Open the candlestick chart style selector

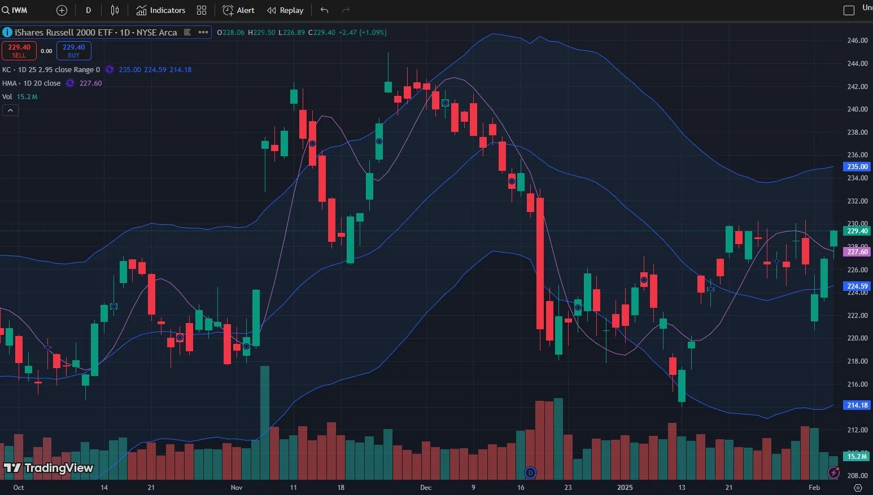coord(115,10)
